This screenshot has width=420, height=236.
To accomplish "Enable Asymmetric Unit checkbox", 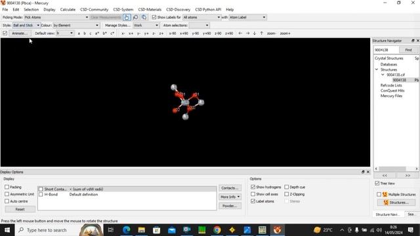I will (7, 194).
